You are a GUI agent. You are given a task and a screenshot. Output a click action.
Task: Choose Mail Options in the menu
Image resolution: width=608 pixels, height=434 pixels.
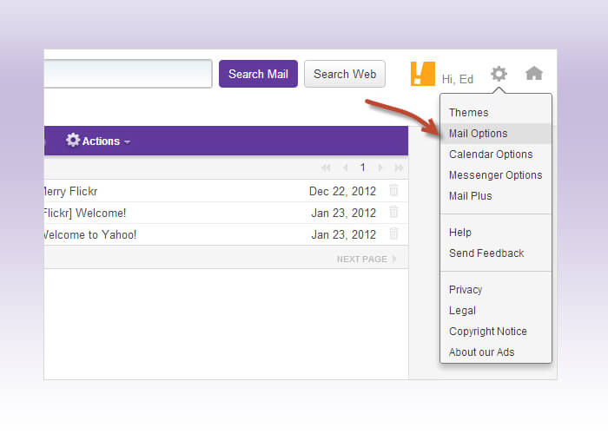click(x=496, y=134)
